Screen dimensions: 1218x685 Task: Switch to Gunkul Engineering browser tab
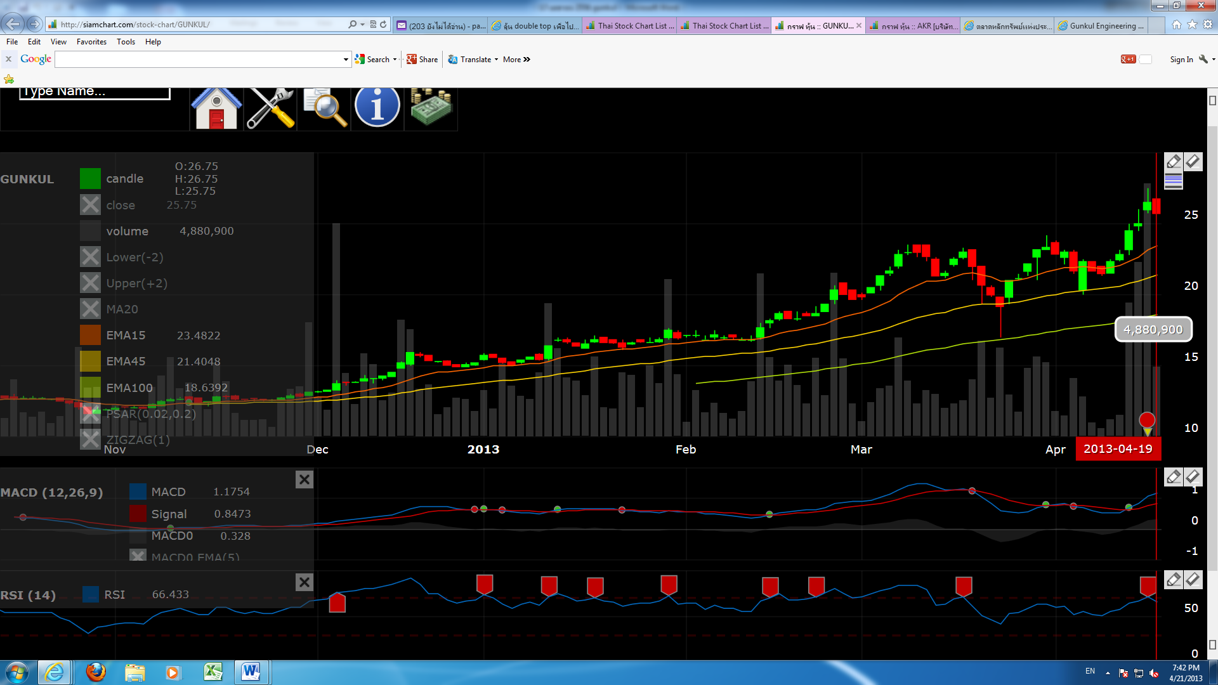pos(1104,26)
